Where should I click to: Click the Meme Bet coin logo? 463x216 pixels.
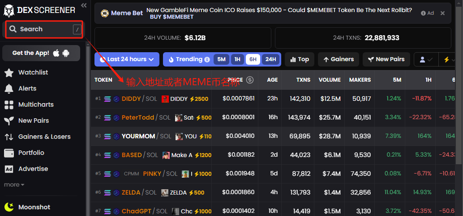(104, 13)
